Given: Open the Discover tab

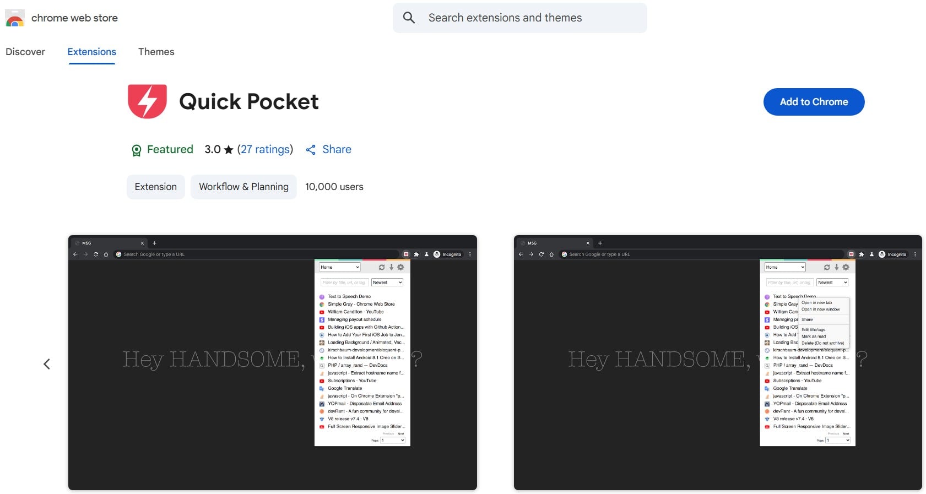Looking at the screenshot, I should (x=25, y=52).
